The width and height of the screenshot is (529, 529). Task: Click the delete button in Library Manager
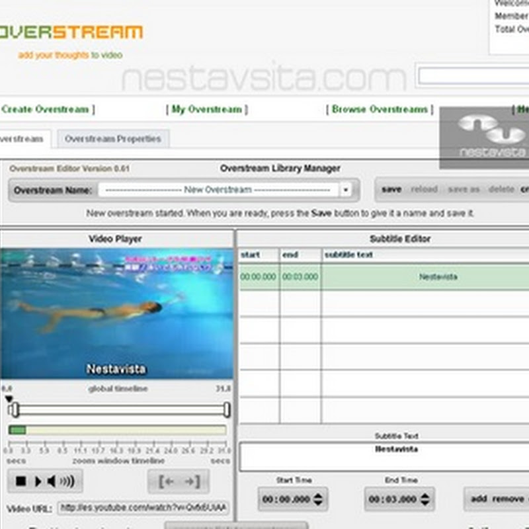coord(501,189)
